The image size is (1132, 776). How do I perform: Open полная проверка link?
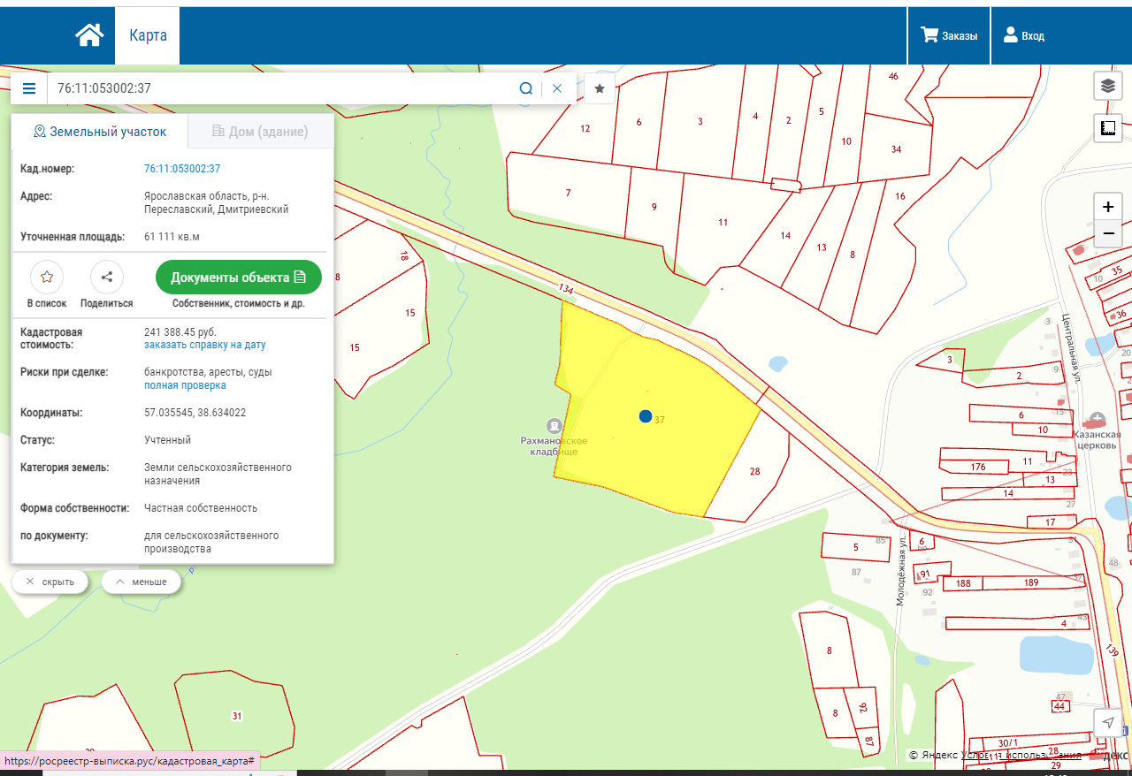tap(185, 385)
